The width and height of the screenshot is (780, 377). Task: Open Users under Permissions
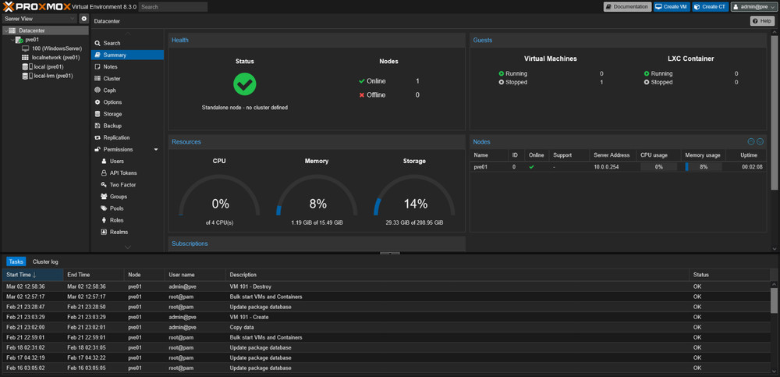[x=127, y=162]
